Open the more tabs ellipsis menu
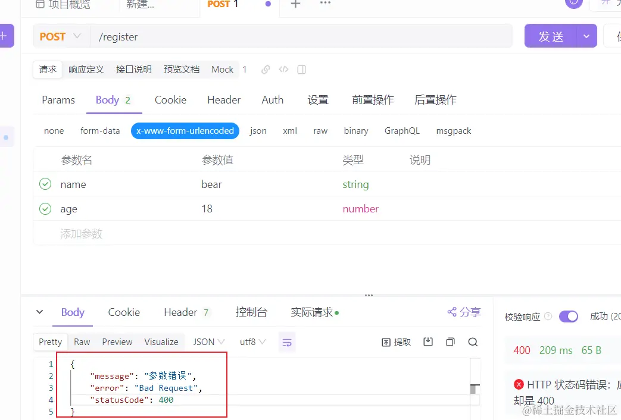The image size is (621, 420). pos(325,3)
